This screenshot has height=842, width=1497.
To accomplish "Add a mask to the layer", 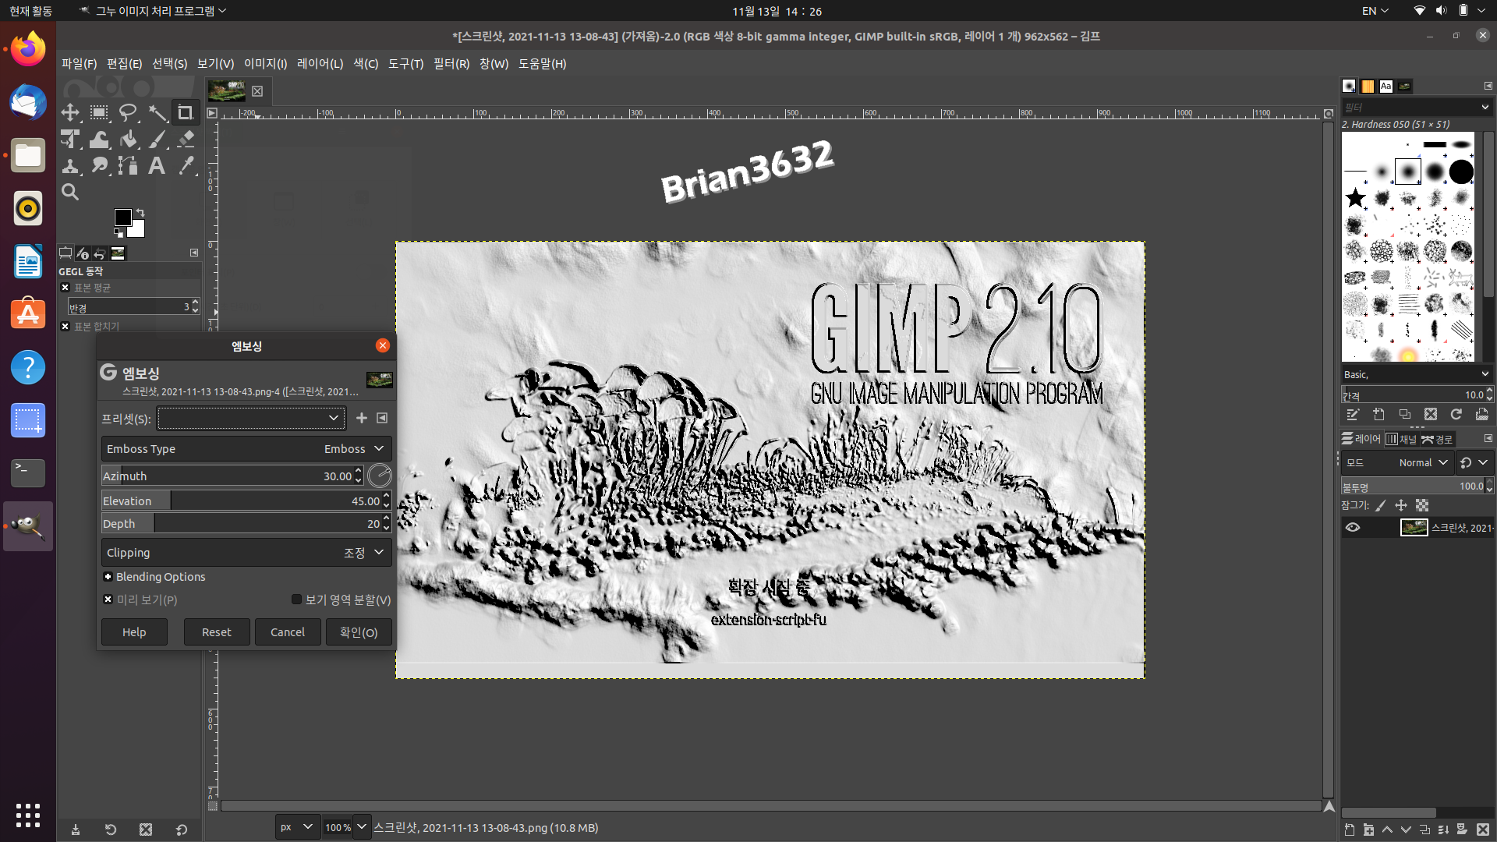I will tap(1462, 830).
